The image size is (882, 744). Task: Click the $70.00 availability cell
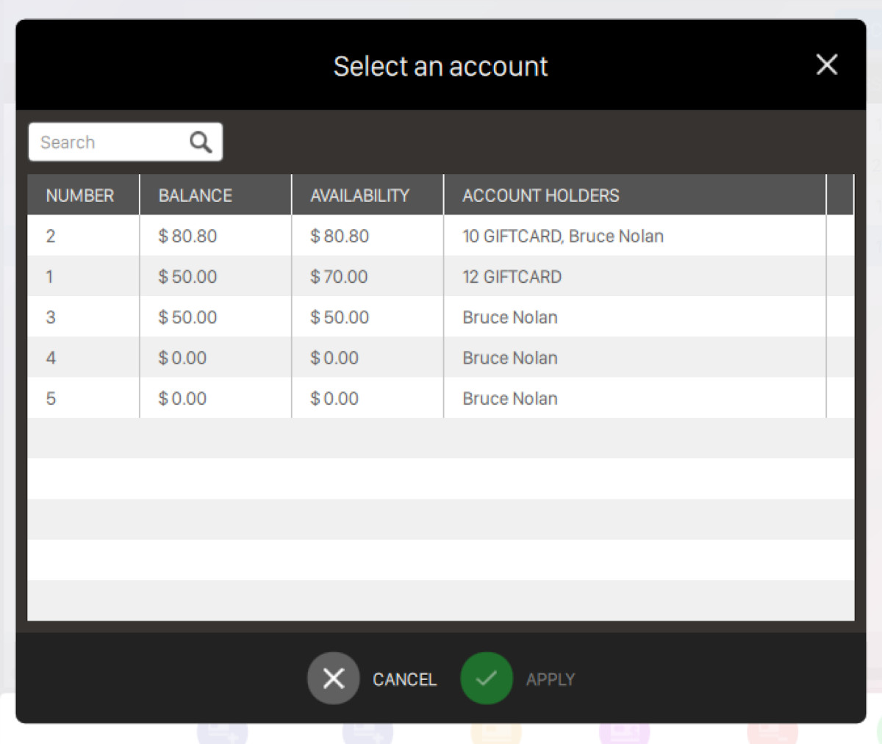(340, 277)
